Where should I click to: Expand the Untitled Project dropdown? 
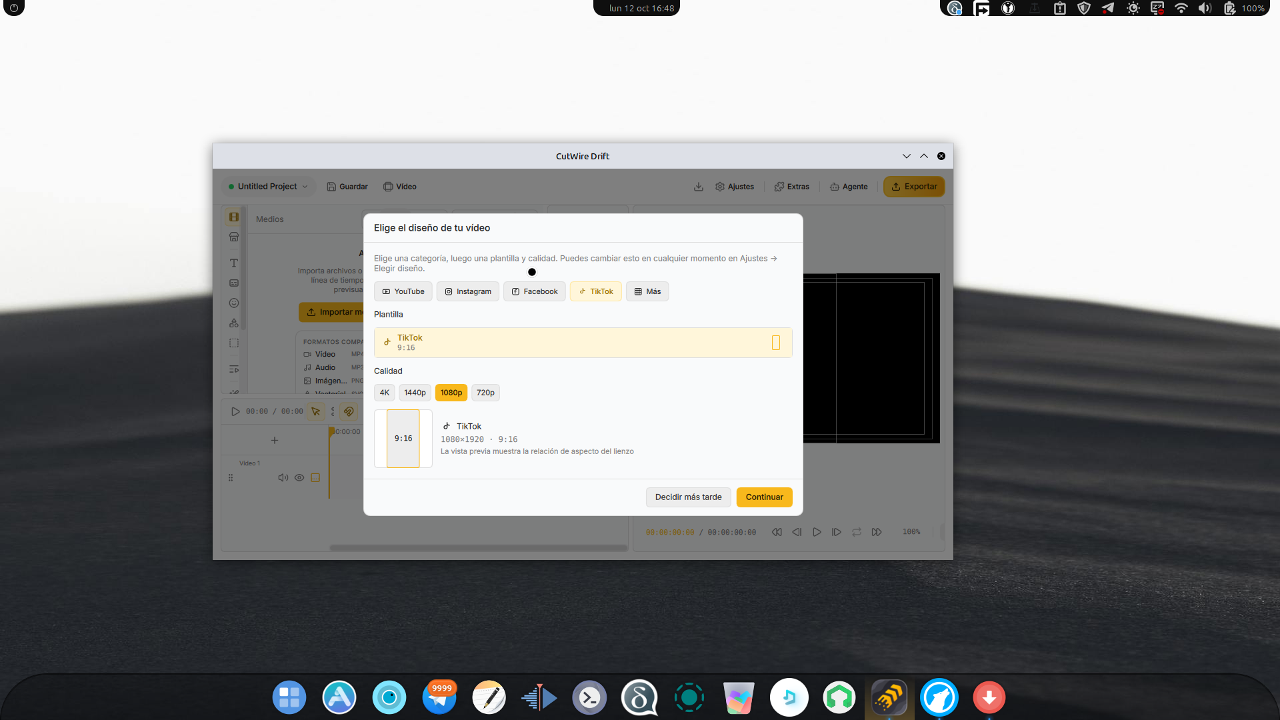268,187
